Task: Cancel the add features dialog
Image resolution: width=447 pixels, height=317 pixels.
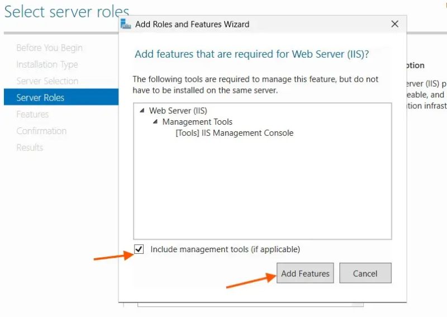Action: click(365, 273)
